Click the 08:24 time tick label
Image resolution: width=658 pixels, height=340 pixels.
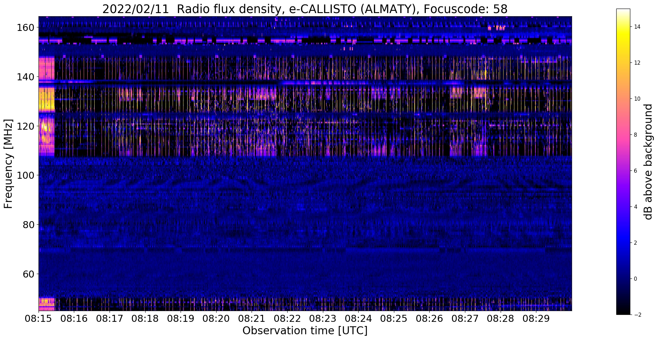coord(358,319)
